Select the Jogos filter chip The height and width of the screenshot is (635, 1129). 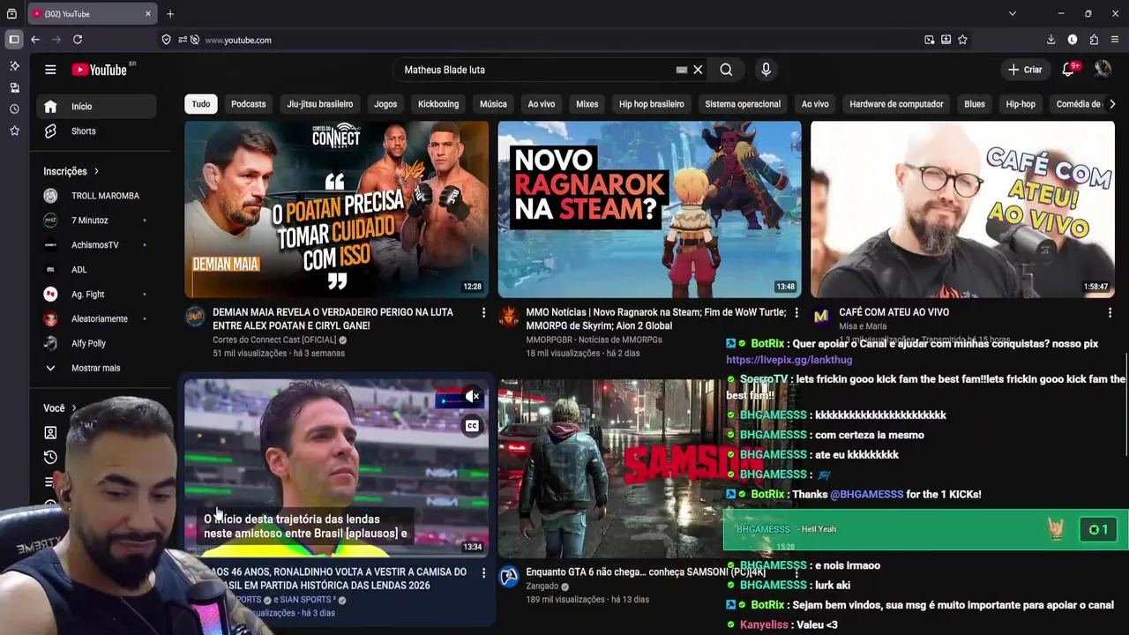(385, 104)
